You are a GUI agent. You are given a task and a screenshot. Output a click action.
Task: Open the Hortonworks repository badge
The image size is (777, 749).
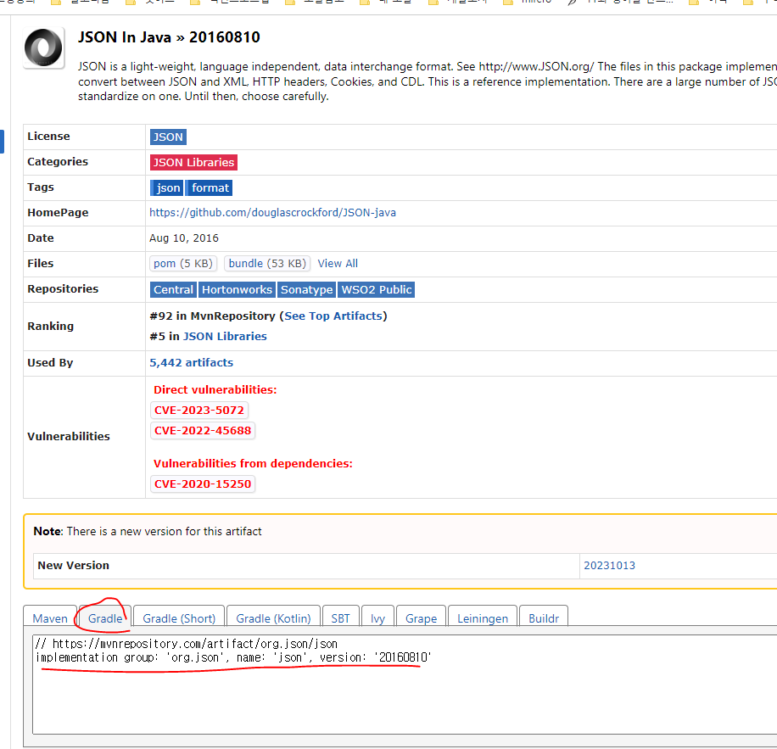click(x=237, y=290)
